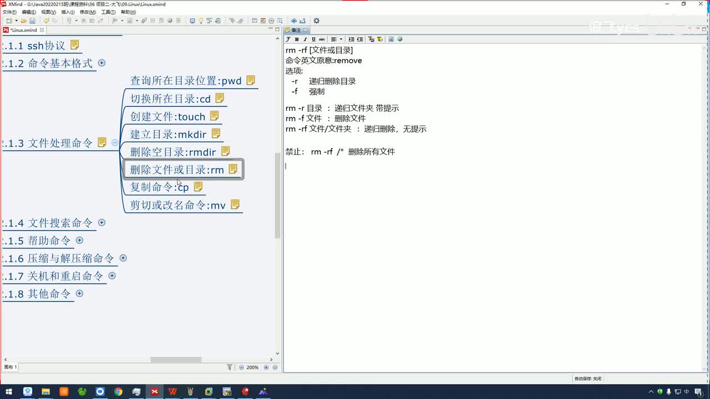The image size is (710, 399).
Task: Toggle bold in the notes toolbar
Action: [297, 39]
